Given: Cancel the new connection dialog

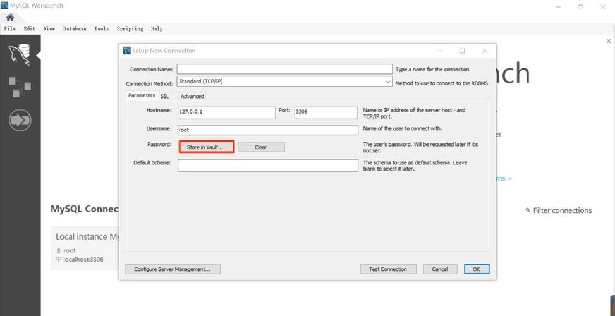Looking at the screenshot, I should click(x=440, y=269).
